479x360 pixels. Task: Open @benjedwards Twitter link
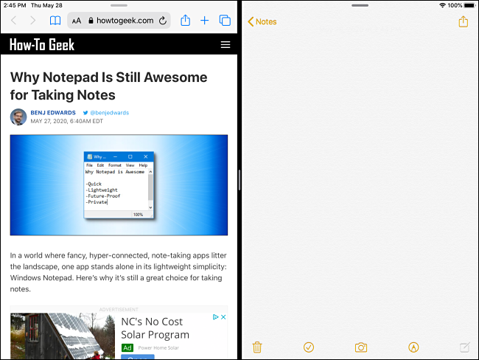pos(109,113)
